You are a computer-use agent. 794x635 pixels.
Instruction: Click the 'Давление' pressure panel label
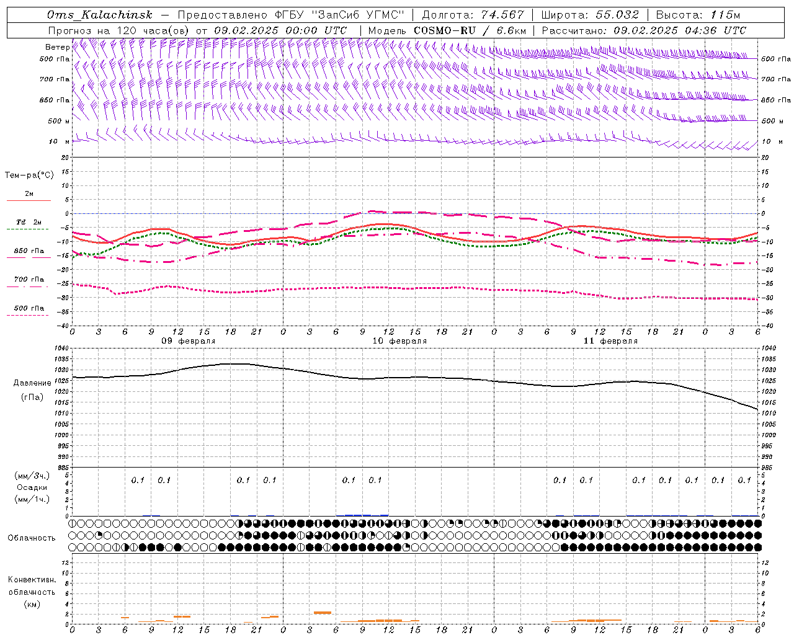point(32,383)
